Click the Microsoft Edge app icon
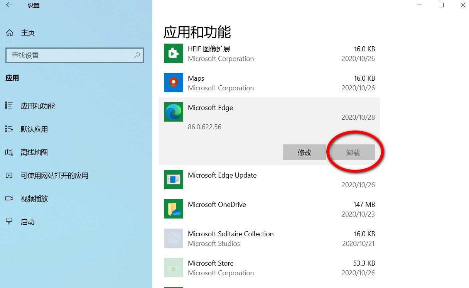Image resolution: width=469 pixels, height=288 pixels. tap(174, 112)
